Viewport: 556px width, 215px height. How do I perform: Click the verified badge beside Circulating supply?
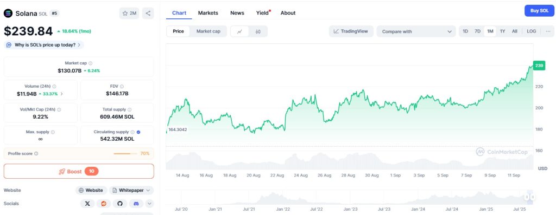(138, 132)
